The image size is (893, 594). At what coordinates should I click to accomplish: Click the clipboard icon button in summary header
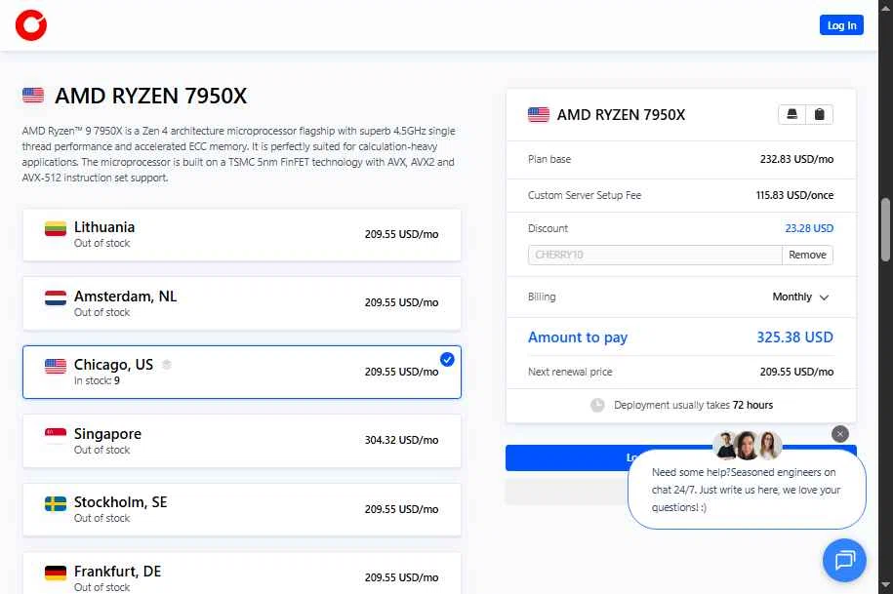[x=820, y=114]
